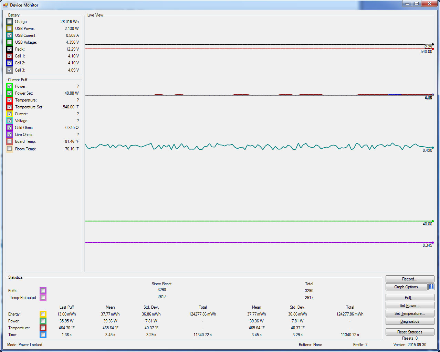Tick the Energy statistics checkbox
Screen dimensions: 440x352
(43, 314)
